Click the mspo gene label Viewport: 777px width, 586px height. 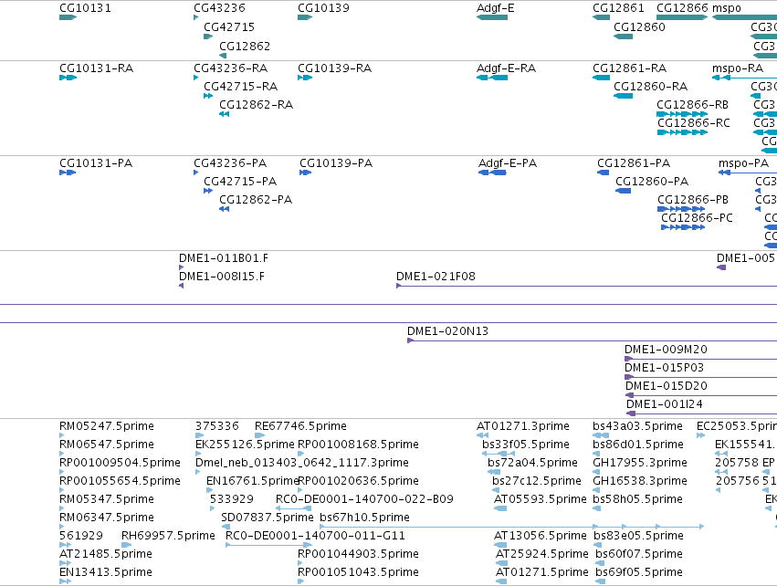(x=727, y=8)
